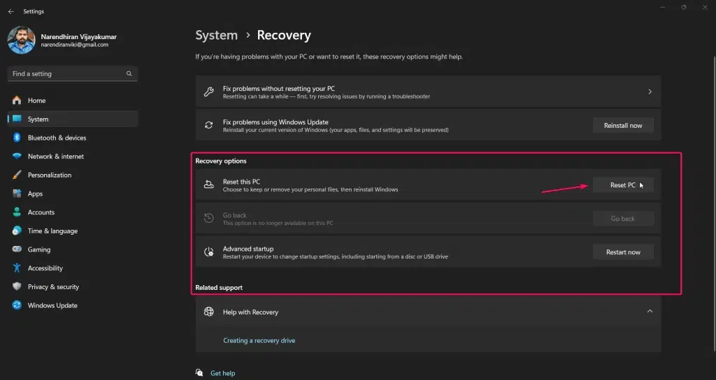Click the Time & language globe clock icon

point(17,231)
